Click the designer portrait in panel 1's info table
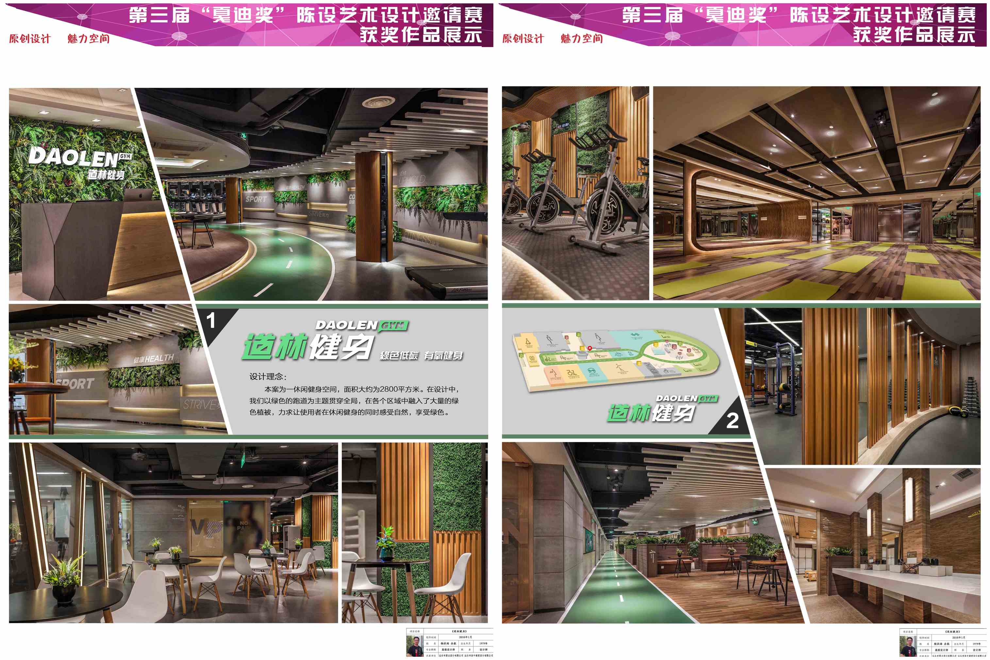 (x=416, y=646)
